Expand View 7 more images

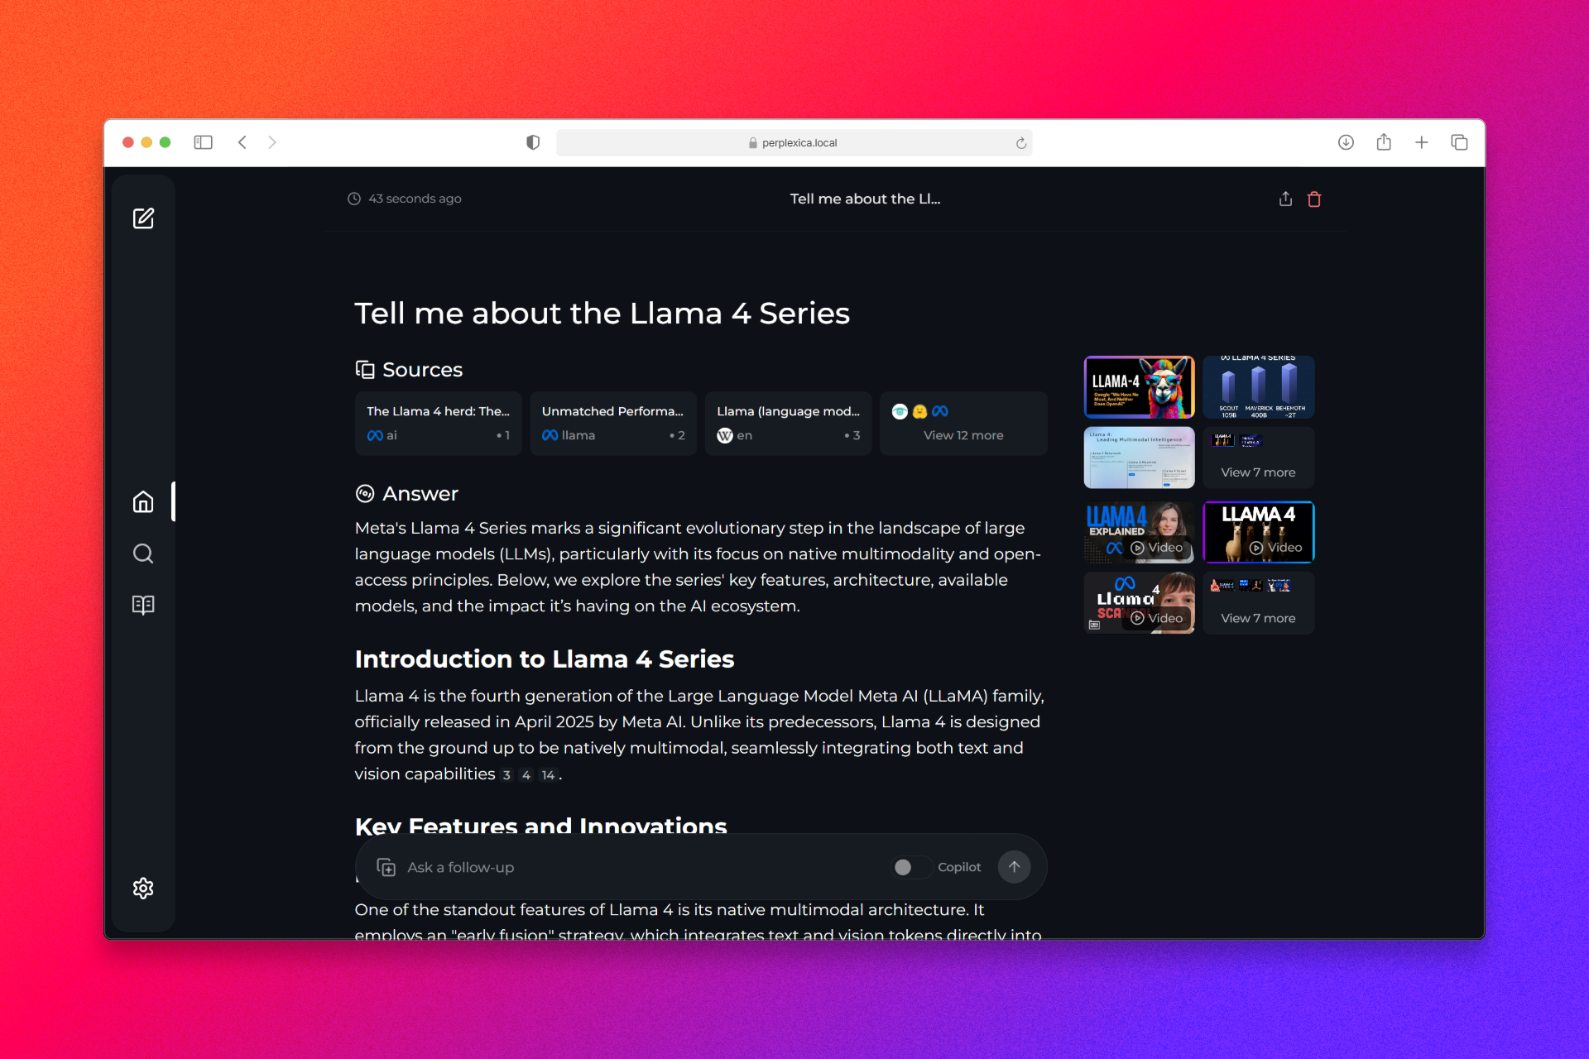[1258, 458]
